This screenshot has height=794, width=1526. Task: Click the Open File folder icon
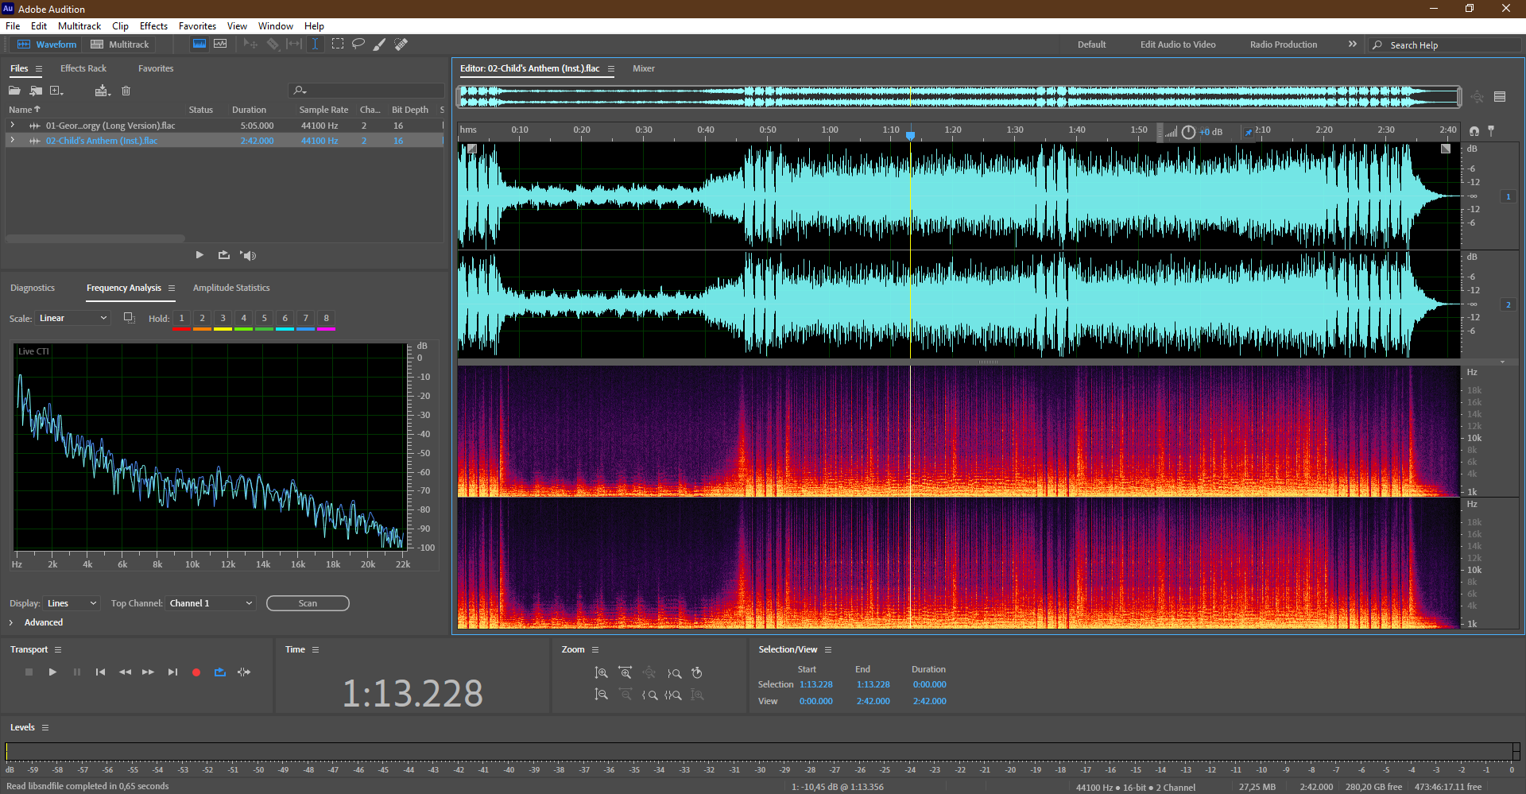tap(14, 91)
